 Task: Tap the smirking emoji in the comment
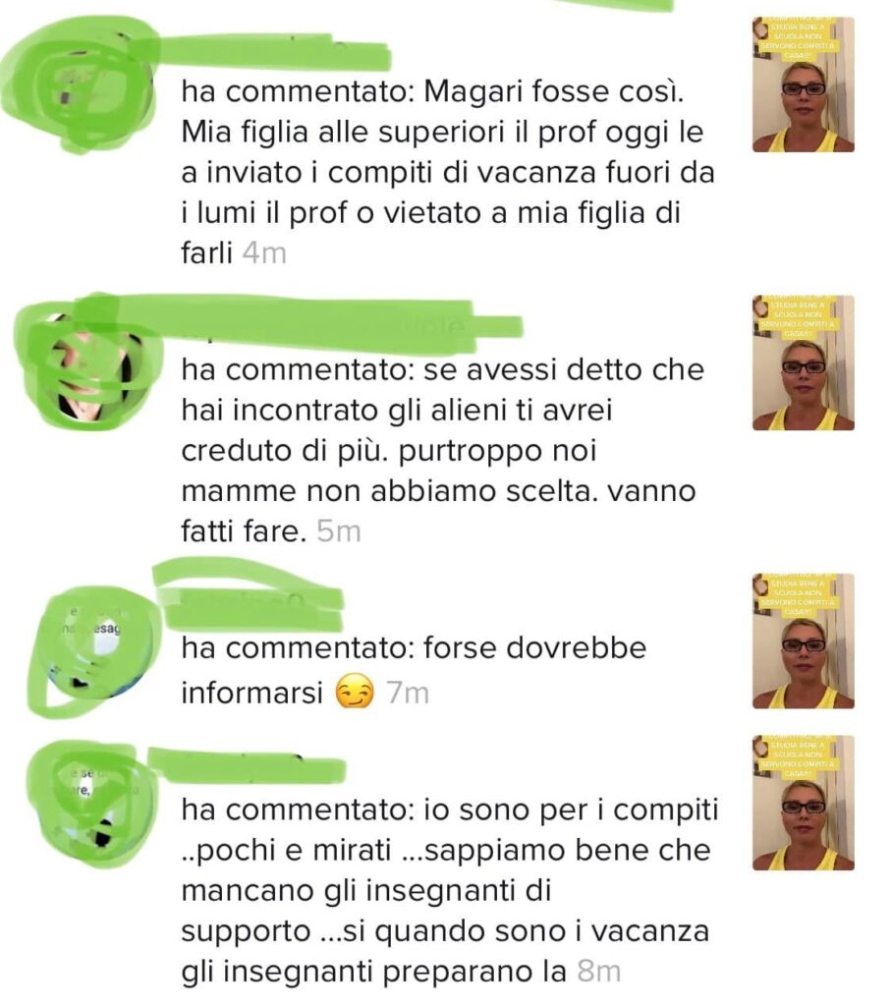(x=355, y=693)
